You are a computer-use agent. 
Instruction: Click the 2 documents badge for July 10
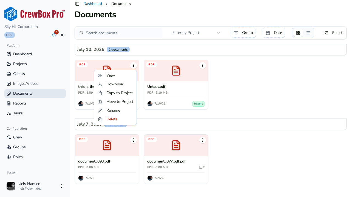coord(118,50)
